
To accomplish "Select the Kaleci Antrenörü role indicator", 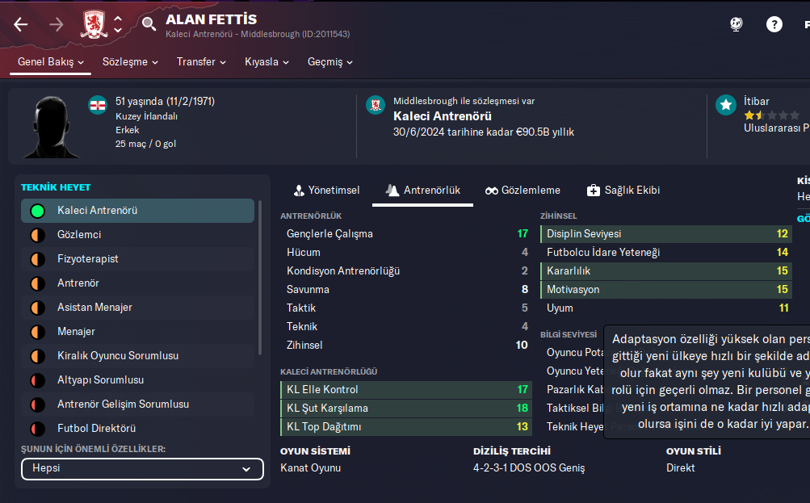I will [x=37, y=211].
